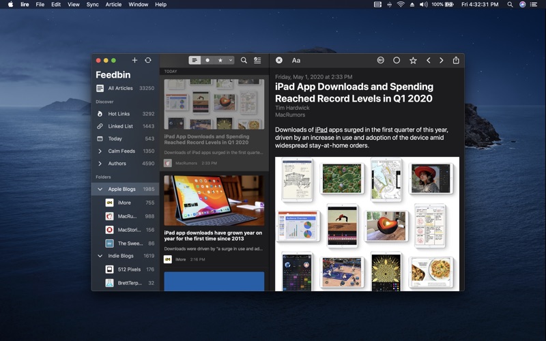
Task: Go to the previous article arrow
Action: point(429,60)
